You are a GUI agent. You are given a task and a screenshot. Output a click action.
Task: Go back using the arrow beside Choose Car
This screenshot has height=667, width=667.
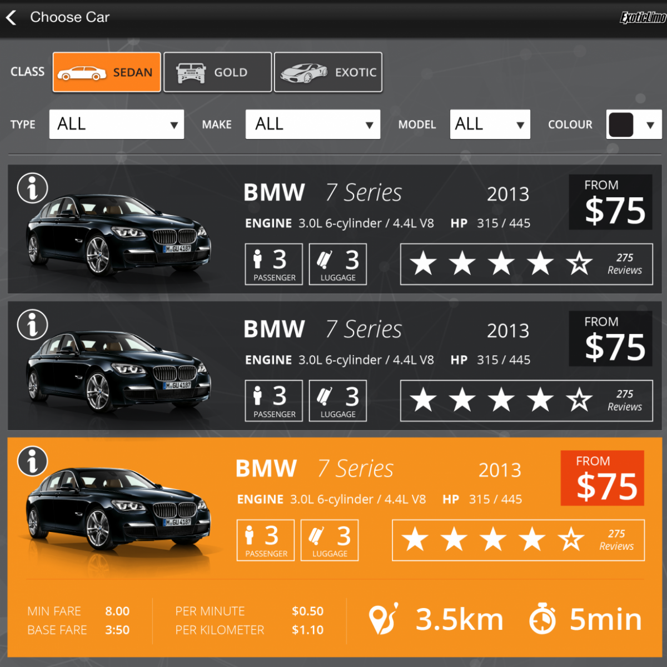pyautogui.click(x=12, y=18)
